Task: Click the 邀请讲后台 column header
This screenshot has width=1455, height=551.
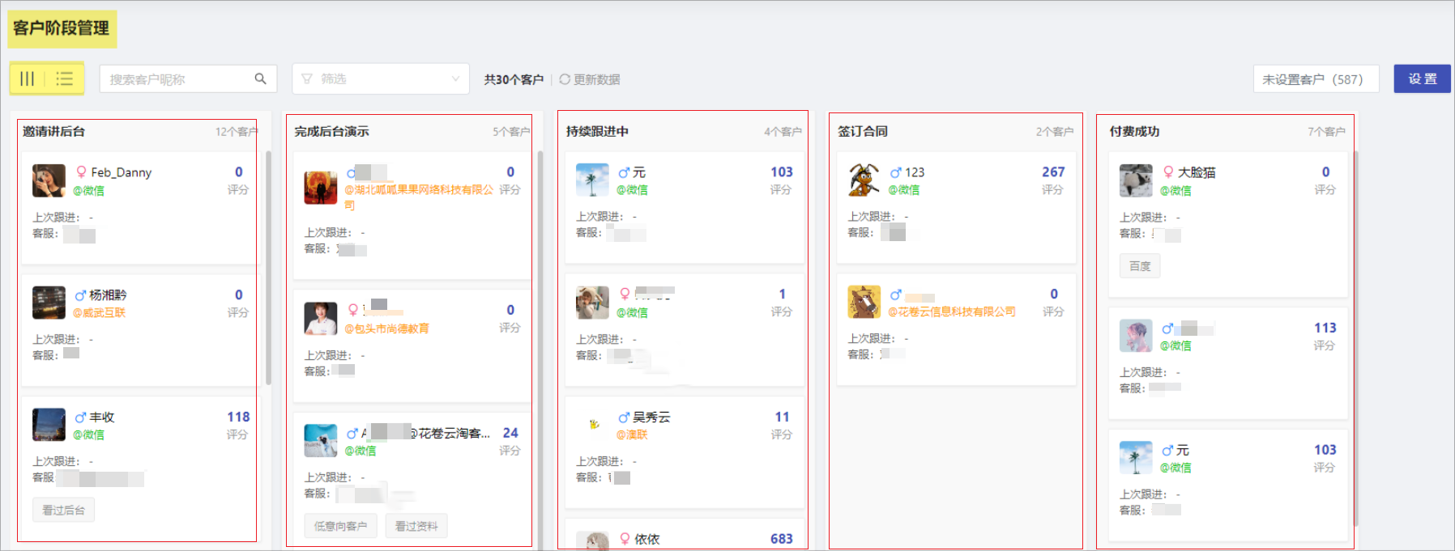Action: pyautogui.click(x=53, y=131)
